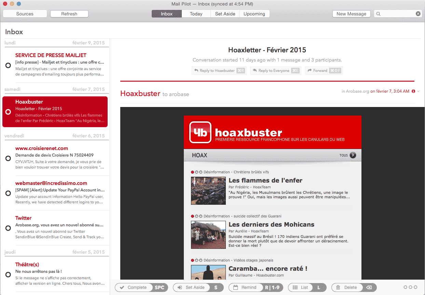
Task: Click the Complete checkmark icon
Action: pyautogui.click(x=122, y=287)
